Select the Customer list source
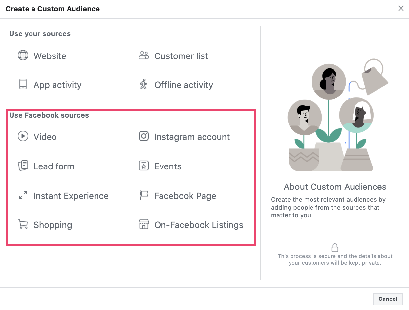 tap(181, 56)
